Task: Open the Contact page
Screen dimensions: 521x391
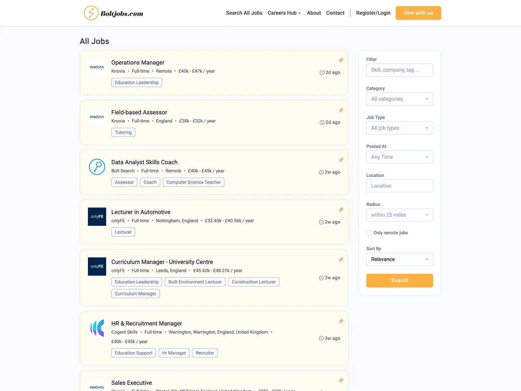Action: [335, 13]
